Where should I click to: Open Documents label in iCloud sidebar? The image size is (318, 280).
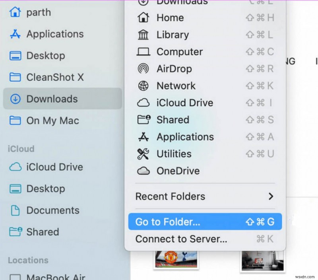click(53, 210)
